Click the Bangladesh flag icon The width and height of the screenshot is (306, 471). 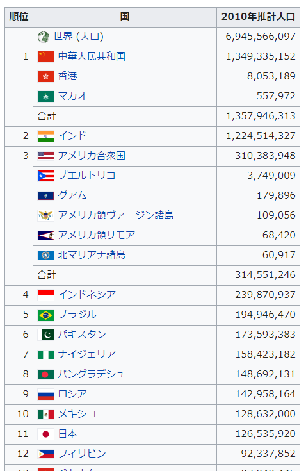45,375
